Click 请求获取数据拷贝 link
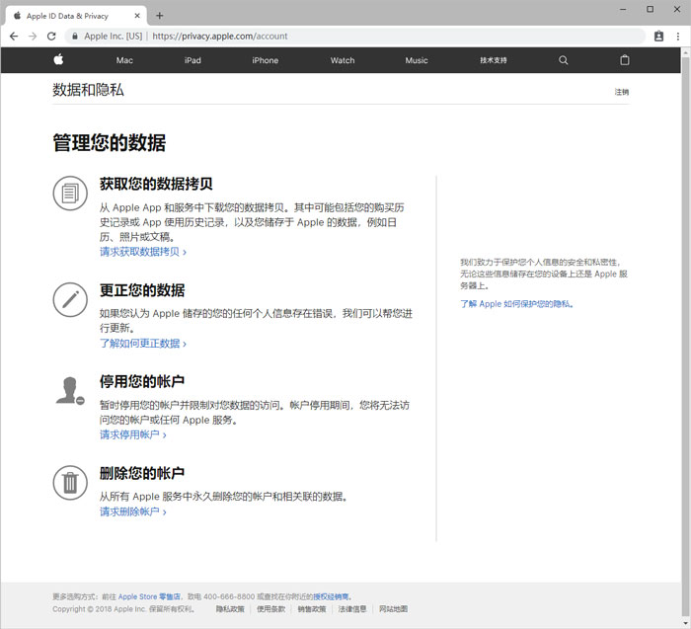The width and height of the screenshot is (691, 629). point(143,252)
